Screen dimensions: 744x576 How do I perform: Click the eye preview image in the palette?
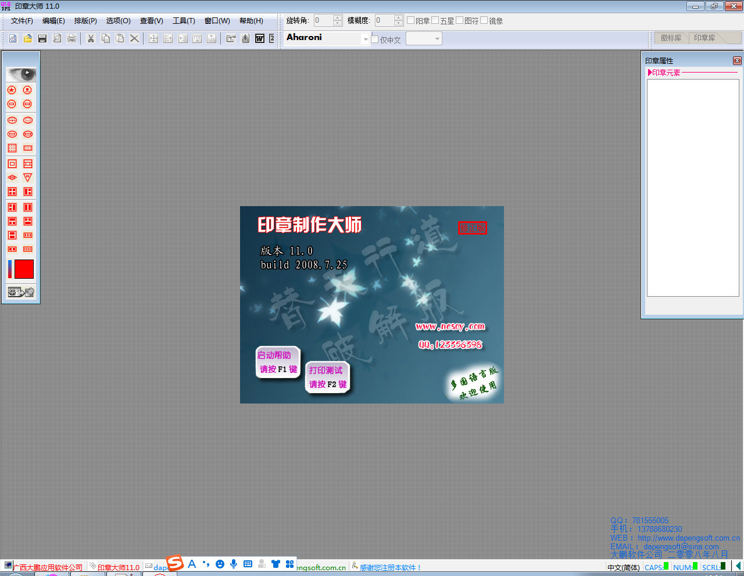click(21, 74)
